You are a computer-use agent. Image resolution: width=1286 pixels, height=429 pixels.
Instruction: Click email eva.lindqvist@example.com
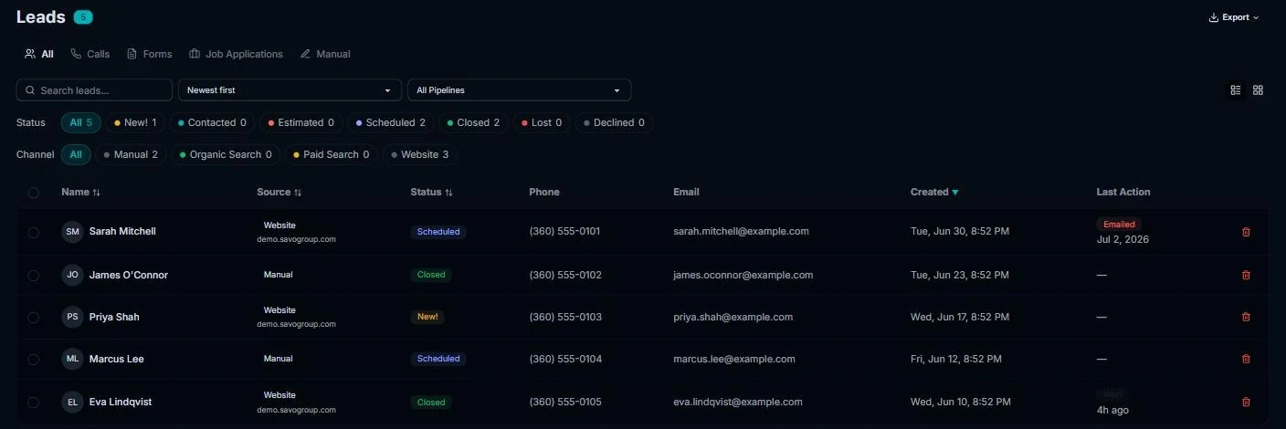(738, 402)
